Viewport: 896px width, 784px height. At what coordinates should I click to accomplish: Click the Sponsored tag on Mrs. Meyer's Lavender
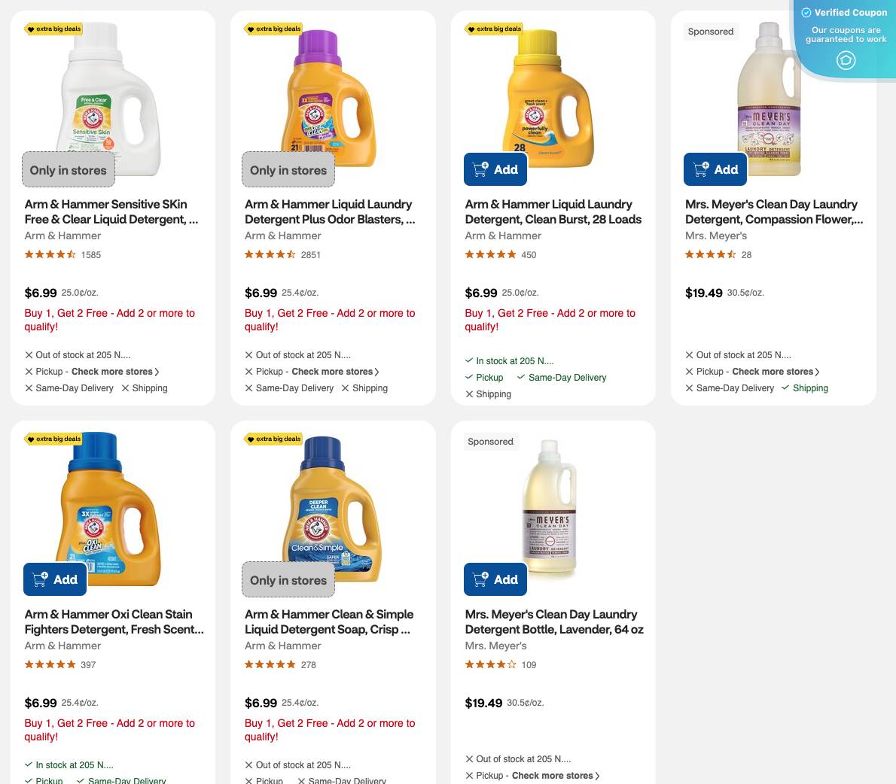[x=490, y=442]
